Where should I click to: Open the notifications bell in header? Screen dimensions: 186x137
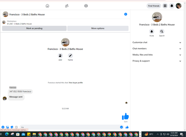(x=172, y=6)
